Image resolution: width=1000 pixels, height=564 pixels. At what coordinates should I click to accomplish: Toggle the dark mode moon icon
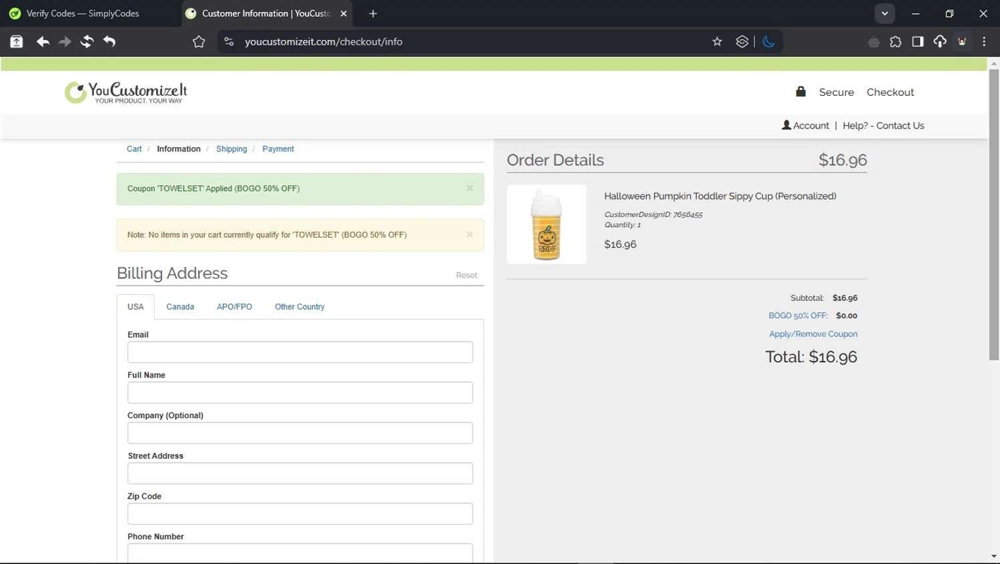click(769, 41)
